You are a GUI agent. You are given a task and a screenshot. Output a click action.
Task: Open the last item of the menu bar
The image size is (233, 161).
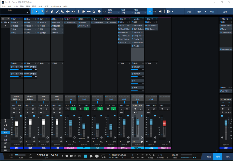tap(65, 6)
